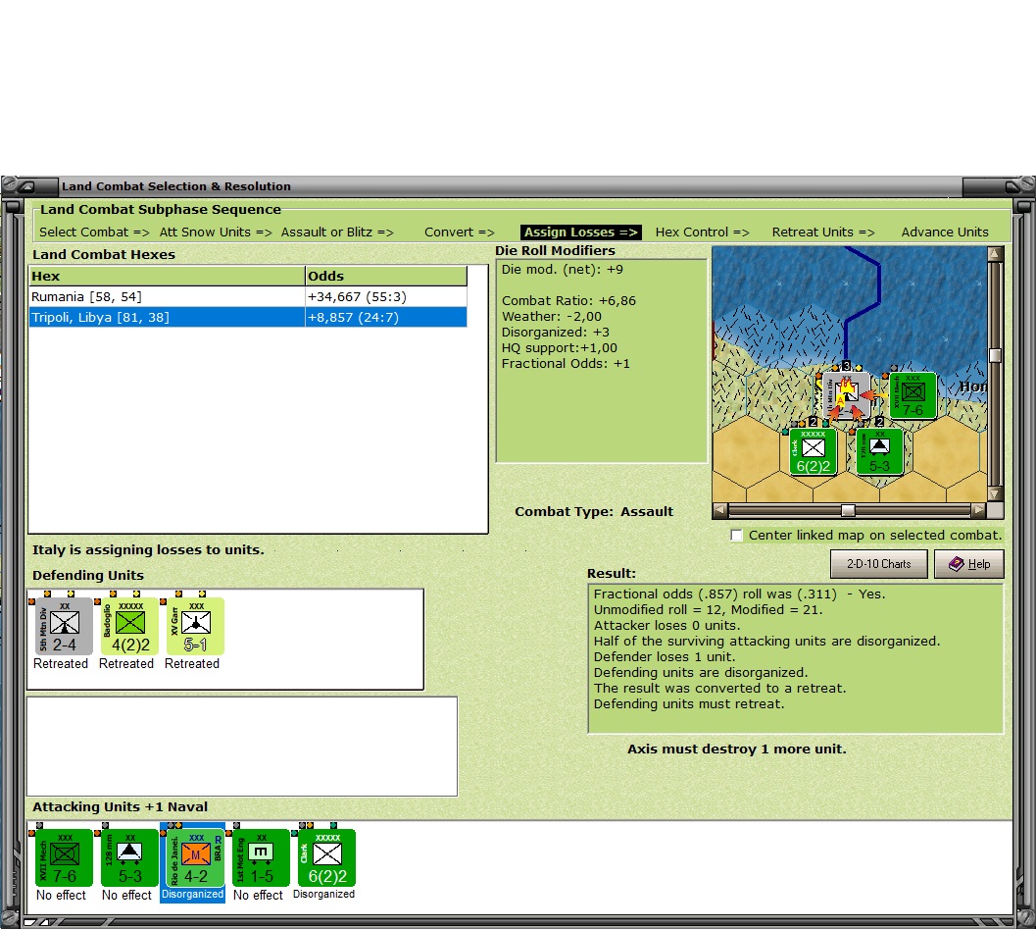Enable Center linked map on selected combat

tap(737, 535)
